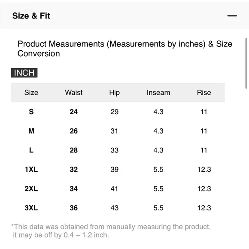Select the L size row label
Screen dimensions: 249x249
point(31,150)
